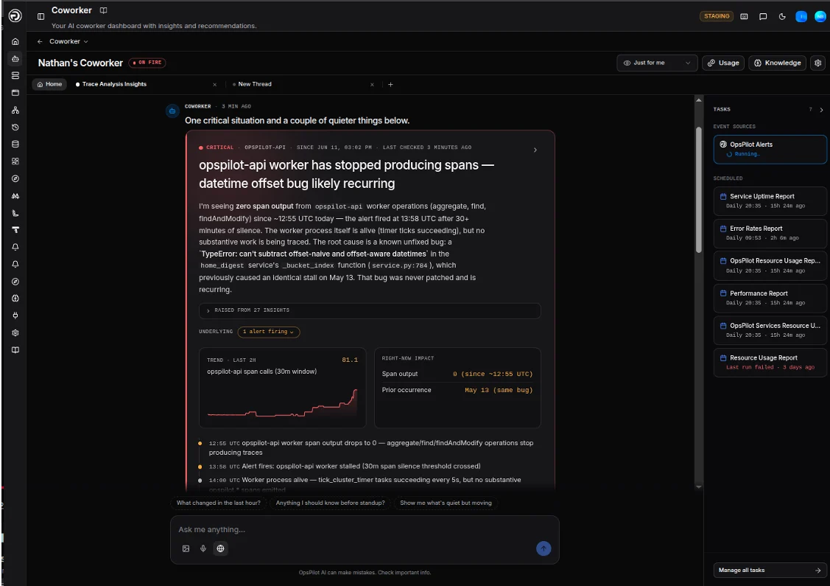
Task: Open the Just for me visibility dropdown
Action: pos(656,63)
